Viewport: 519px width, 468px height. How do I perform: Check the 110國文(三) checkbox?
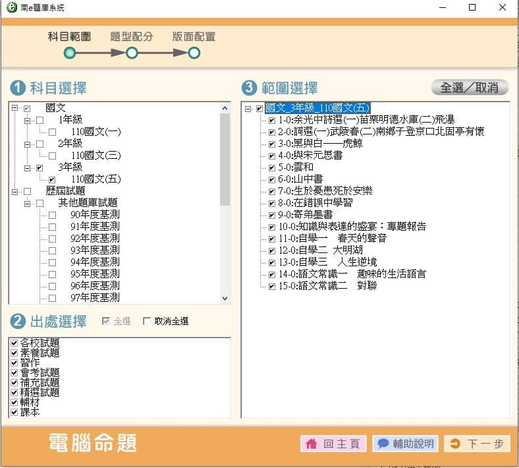point(52,156)
